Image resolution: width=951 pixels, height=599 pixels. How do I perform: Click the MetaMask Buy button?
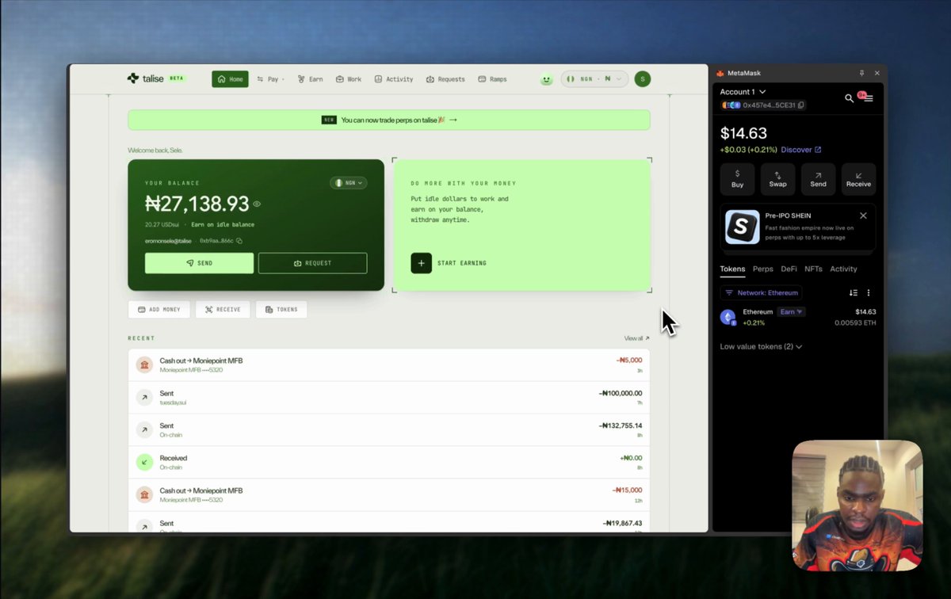737,179
